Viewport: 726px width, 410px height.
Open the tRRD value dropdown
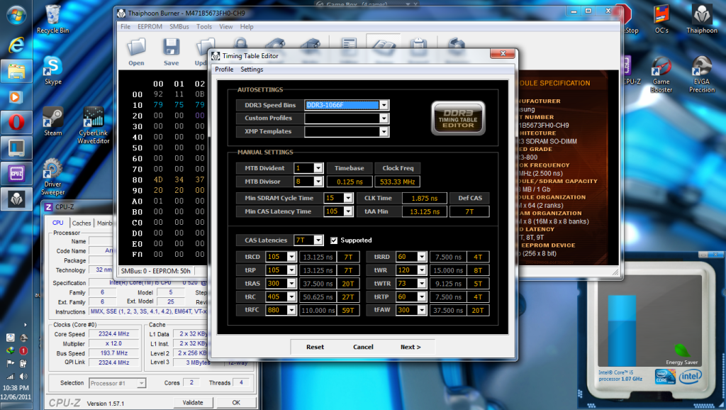tap(421, 257)
